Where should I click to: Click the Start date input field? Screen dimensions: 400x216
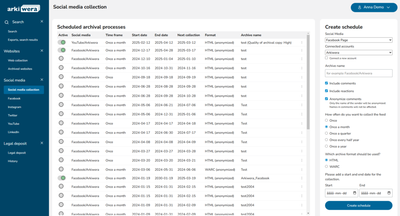(341, 193)
